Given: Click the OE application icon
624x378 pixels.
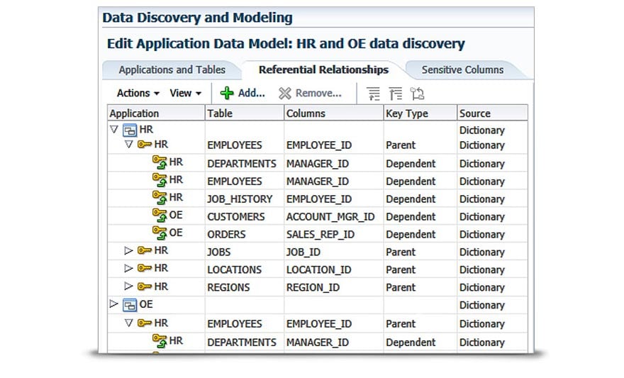Looking at the screenshot, I should coord(130,305).
